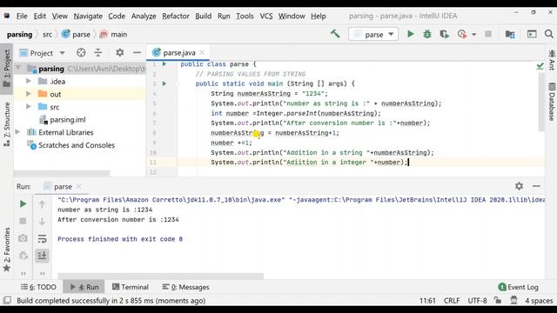
Task: Open the TODO tool window button
Action: click(x=38, y=287)
